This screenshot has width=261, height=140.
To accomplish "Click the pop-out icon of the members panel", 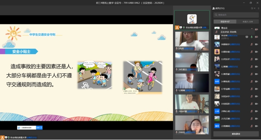I will (x=252, y=8).
